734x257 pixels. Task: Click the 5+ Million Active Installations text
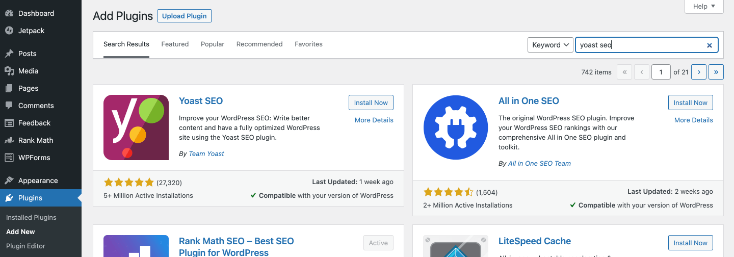point(148,195)
